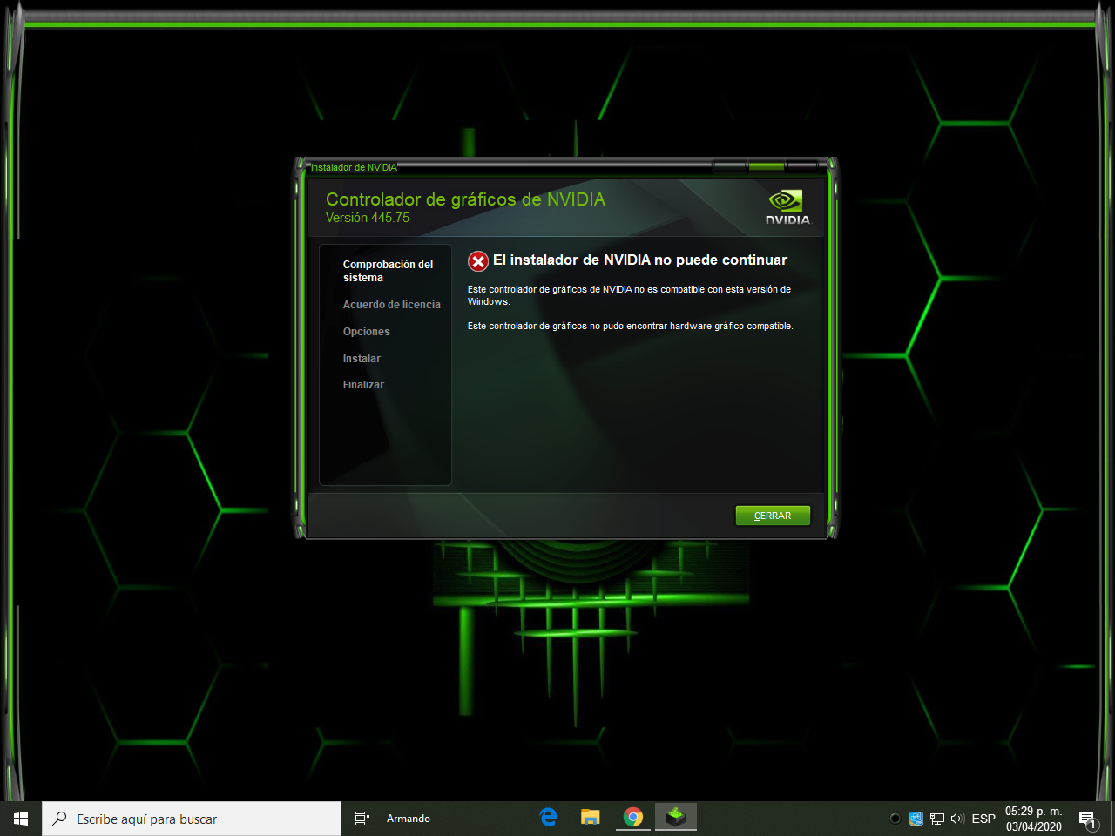The image size is (1115, 836).
Task: Click the NVIDIA installer taskbar icon
Action: click(x=676, y=818)
